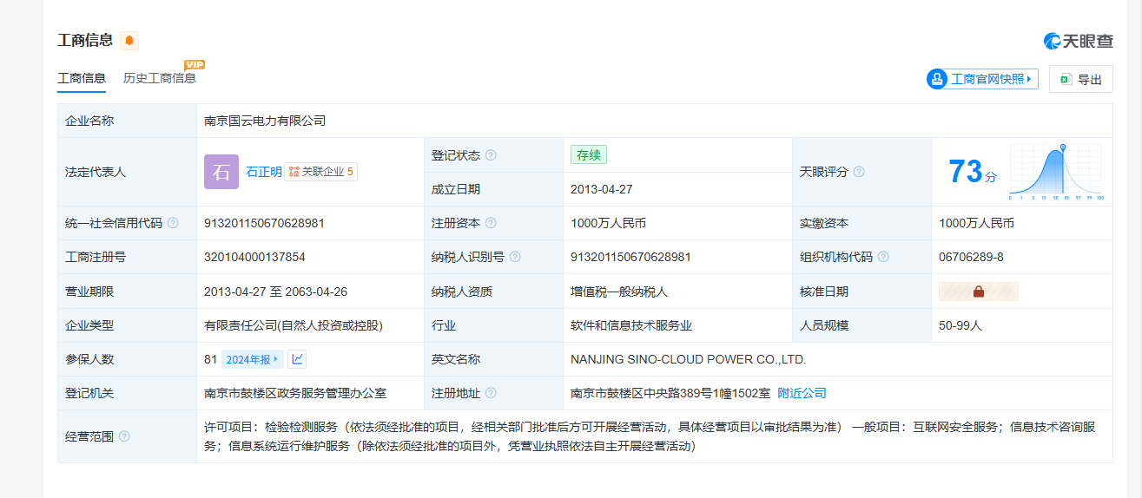Select the 工商信息 tab
Screen dimensions: 1142x498
tap(82, 78)
